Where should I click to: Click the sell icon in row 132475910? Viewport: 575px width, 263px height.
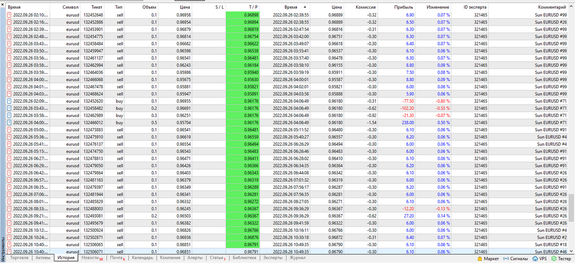[9, 137]
